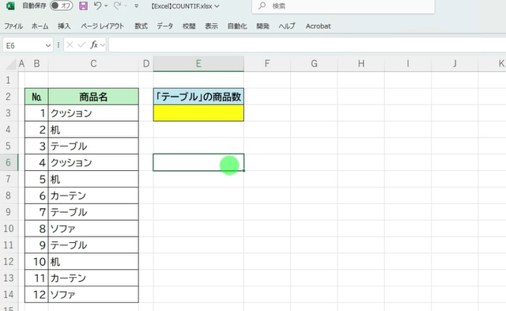
Task: Click the formula bar cancel X icon
Action: (x=70, y=45)
